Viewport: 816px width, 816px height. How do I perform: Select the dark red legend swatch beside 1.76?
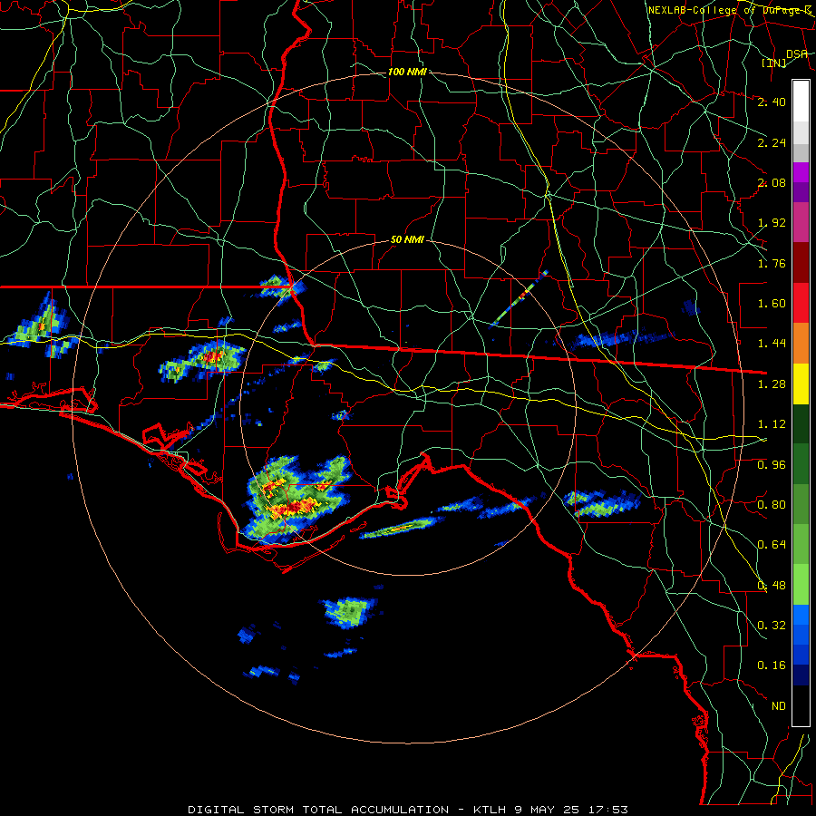pyautogui.click(x=801, y=263)
